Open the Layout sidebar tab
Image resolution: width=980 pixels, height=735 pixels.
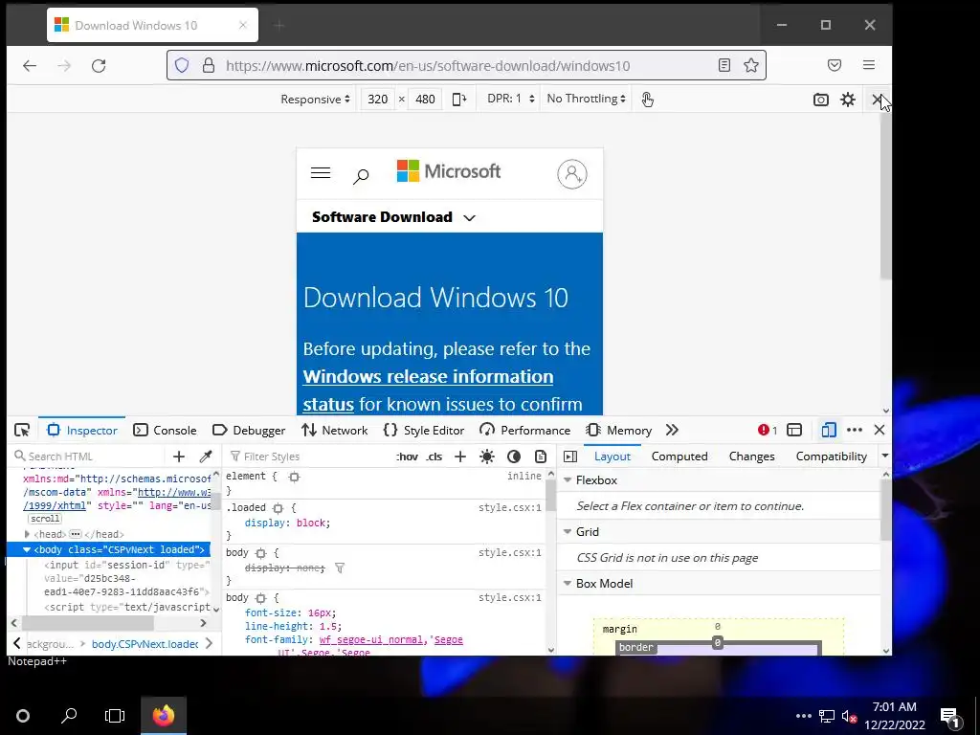(x=612, y=457)
